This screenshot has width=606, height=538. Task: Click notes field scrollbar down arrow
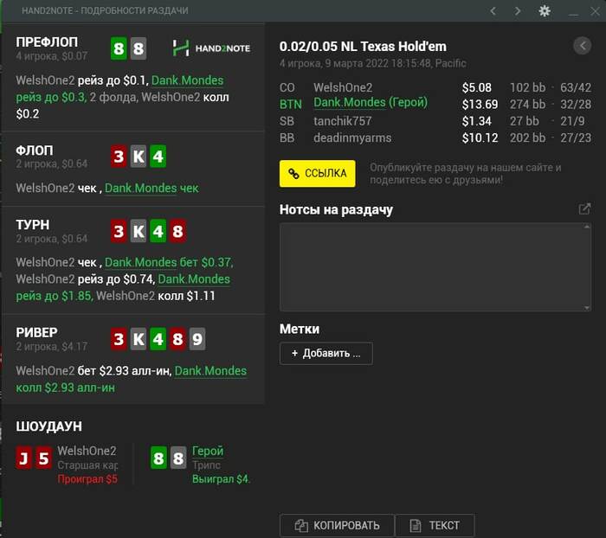[x=587, y=308]
